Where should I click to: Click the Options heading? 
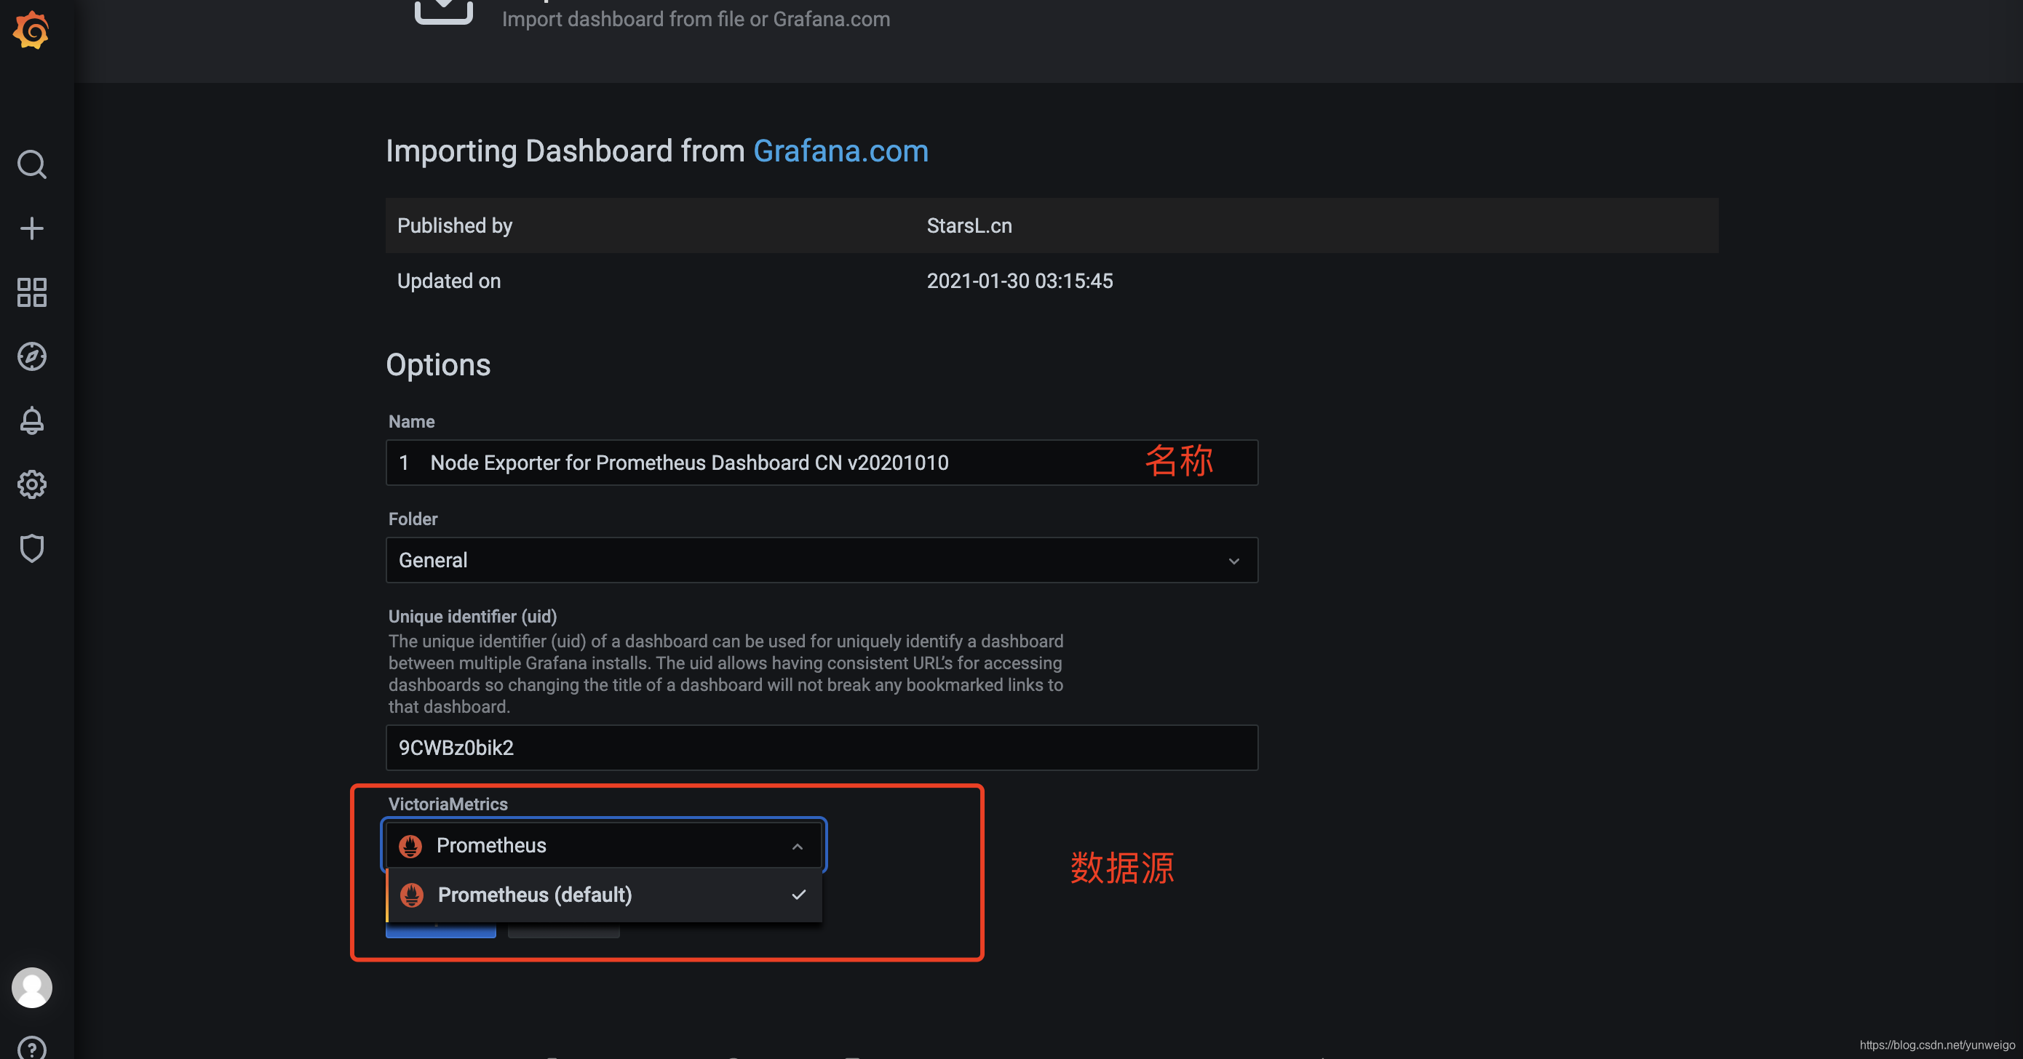[438, 365]
